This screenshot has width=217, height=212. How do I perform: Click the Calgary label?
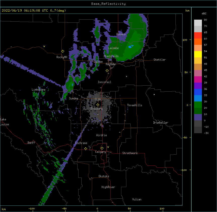tap(100, 152)
